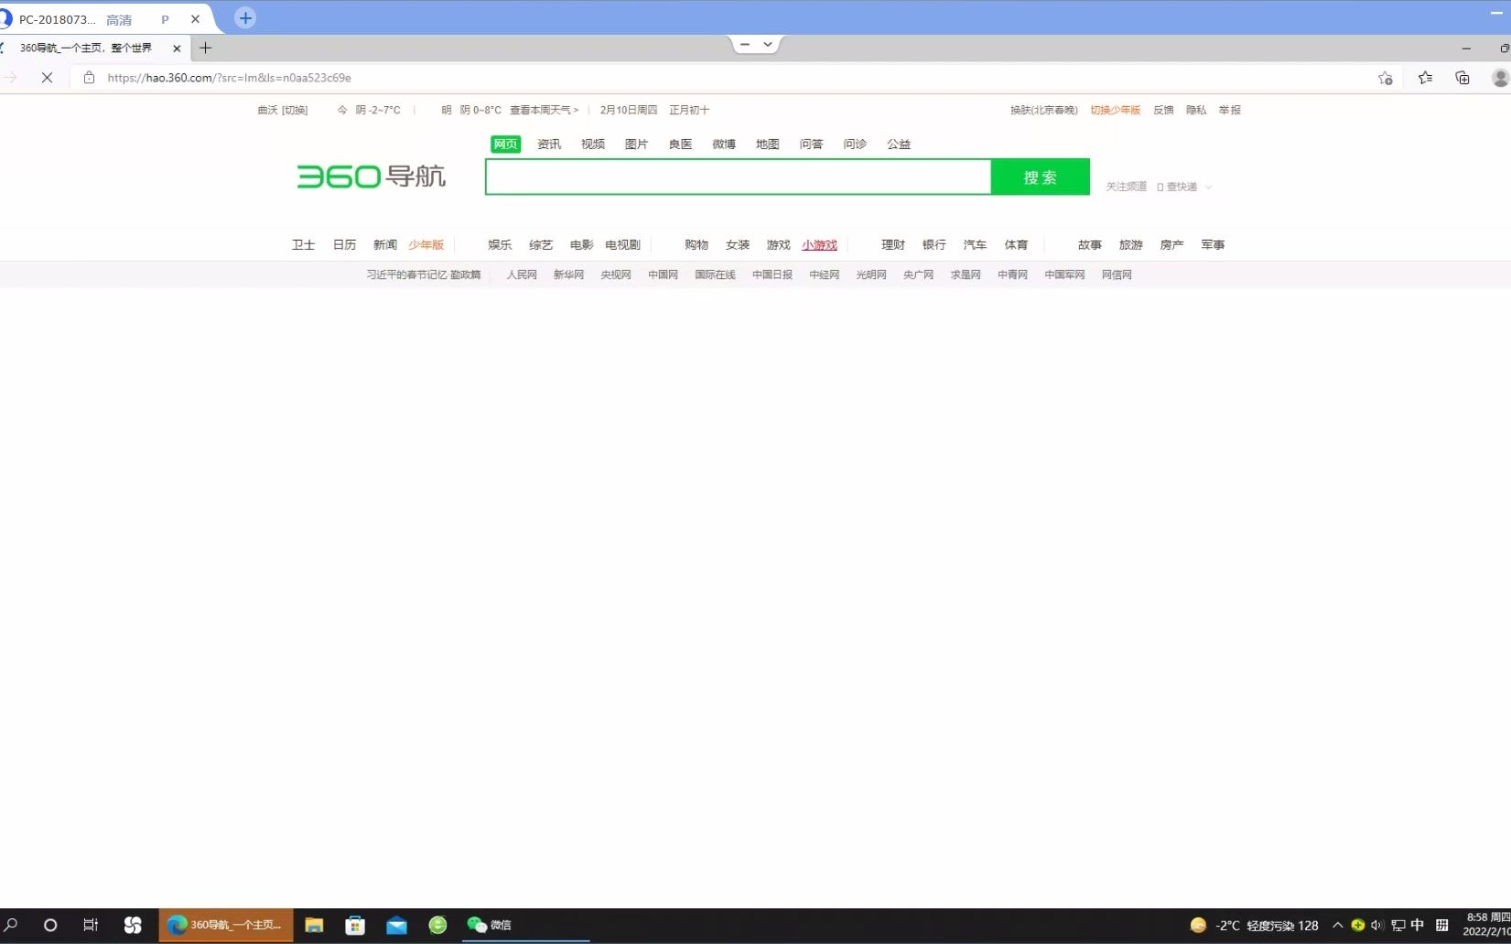Open Task View on taskbar
This screenshot has width=1511, height=944.
click(x=91, y=925)
